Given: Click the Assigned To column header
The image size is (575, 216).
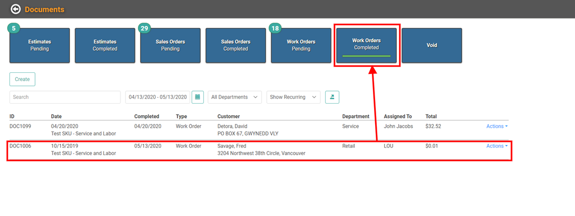Looking at the screenshot, I should 398,116.
